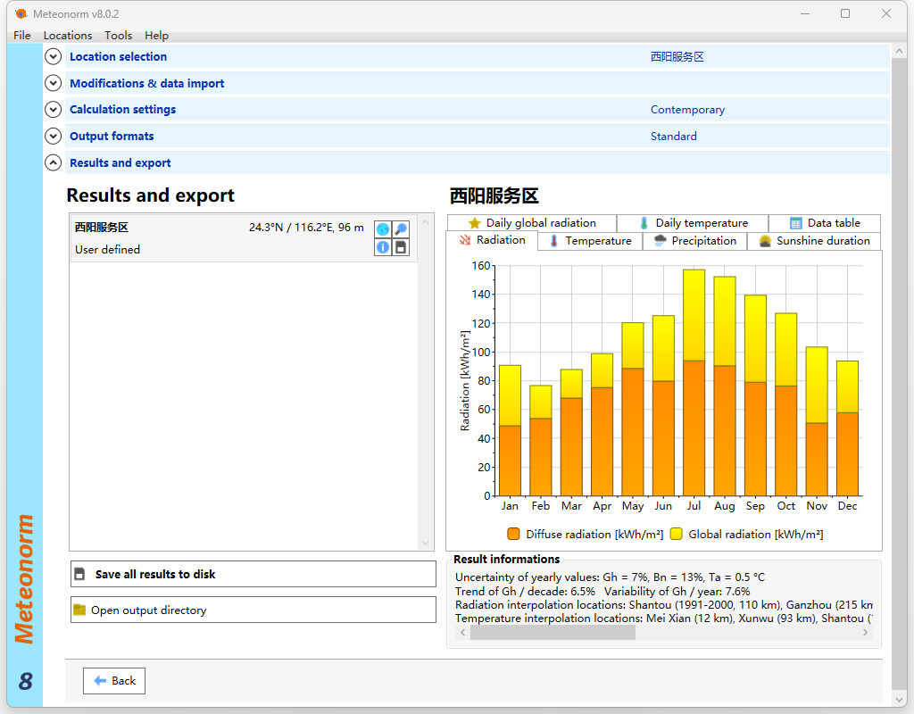Click Save all results to disk button

click(x=253, y=574)
